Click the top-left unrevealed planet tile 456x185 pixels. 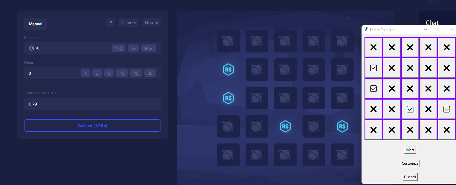(x=228, y=41)
